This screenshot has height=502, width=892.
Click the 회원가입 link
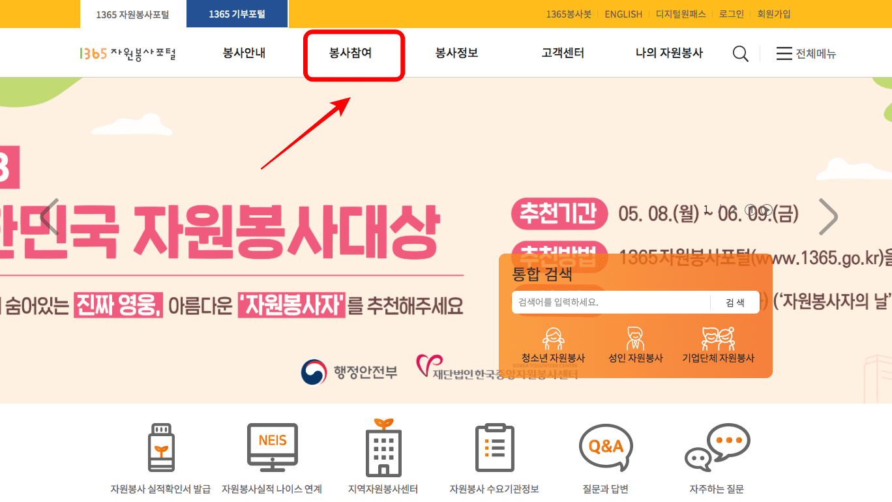point(774,14)
